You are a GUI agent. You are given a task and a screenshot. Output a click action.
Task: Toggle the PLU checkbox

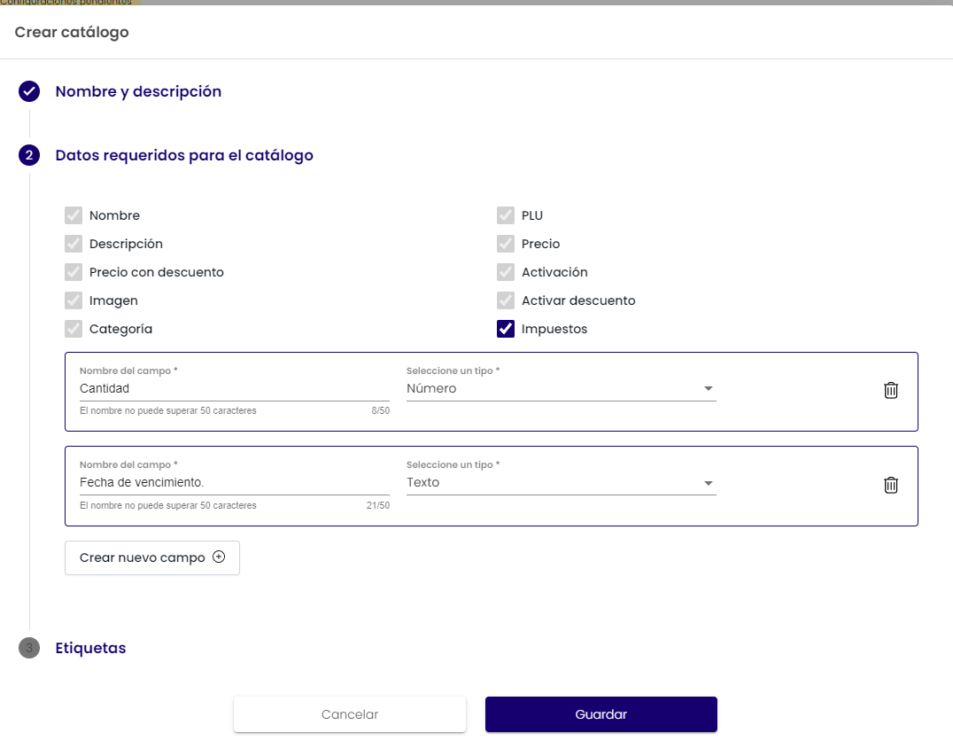pyautogui.click(x=506, y=215)
